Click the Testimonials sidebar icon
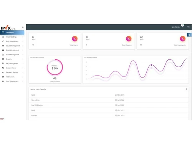 coord(3,77)
